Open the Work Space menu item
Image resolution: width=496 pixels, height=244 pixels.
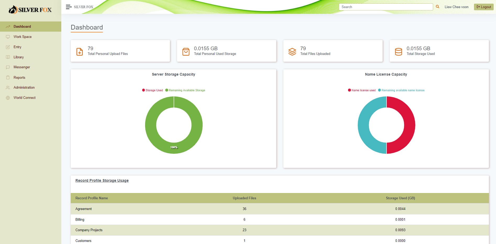click(31, 37)
